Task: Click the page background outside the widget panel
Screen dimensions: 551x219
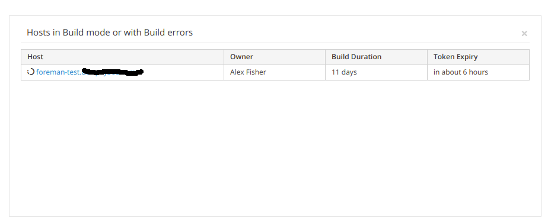Action: [275, 7]
